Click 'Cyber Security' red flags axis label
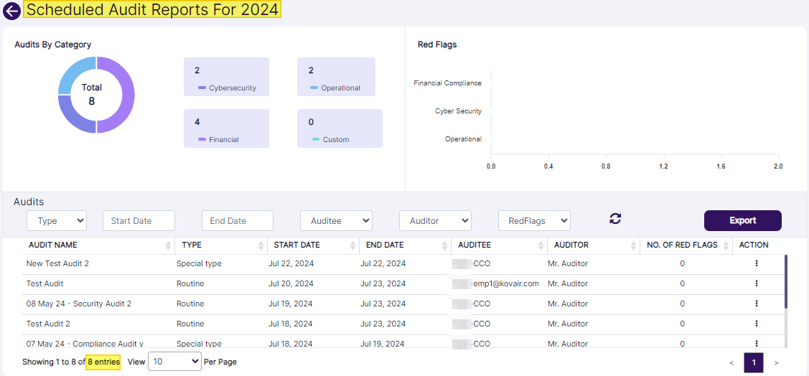809x376 pixels. pos(458,111)
